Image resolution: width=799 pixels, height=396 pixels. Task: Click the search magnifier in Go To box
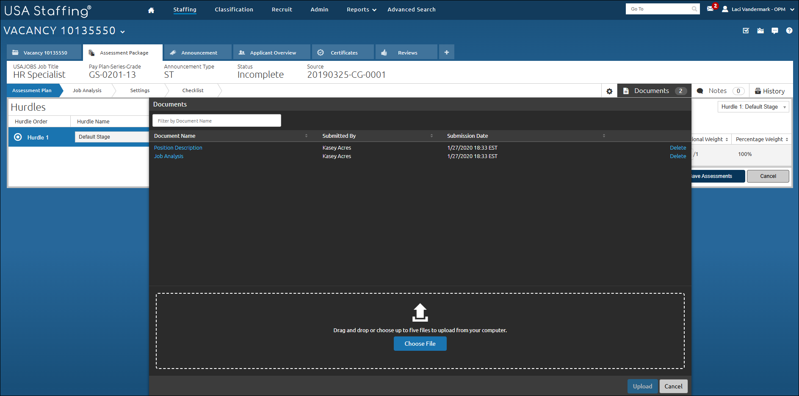click(x=694, y=9)
